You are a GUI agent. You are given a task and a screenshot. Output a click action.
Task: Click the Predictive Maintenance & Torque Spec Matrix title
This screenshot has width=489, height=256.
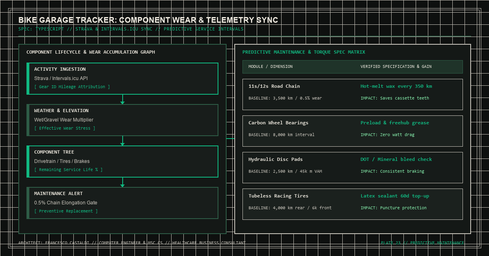pyautogui.click(x=304, y=52)
